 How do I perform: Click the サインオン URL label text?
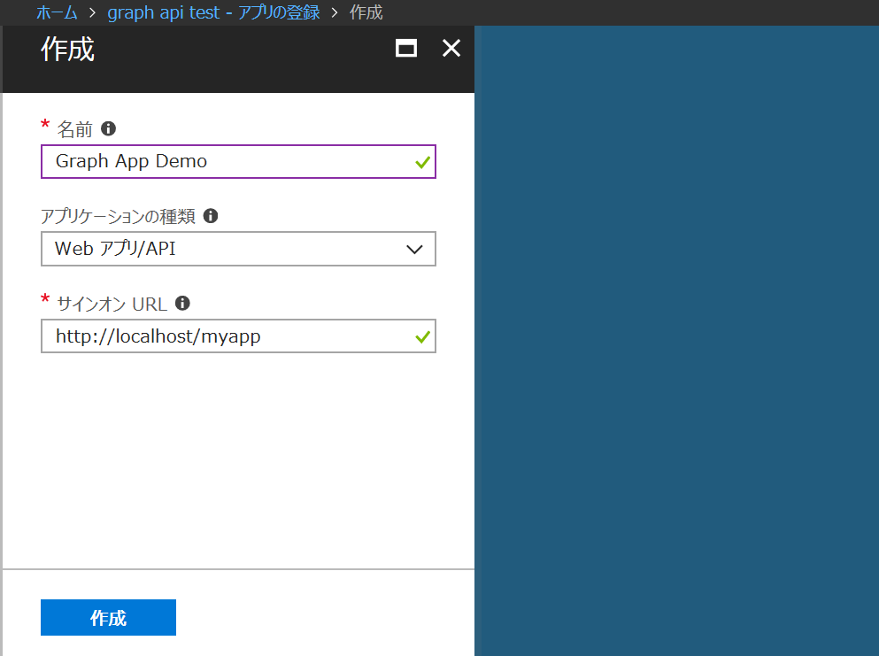click(x=112, y=304)
